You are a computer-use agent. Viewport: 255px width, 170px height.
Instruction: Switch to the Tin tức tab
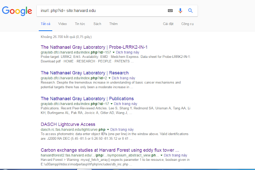pyautogui.click(x=80, y=24)
